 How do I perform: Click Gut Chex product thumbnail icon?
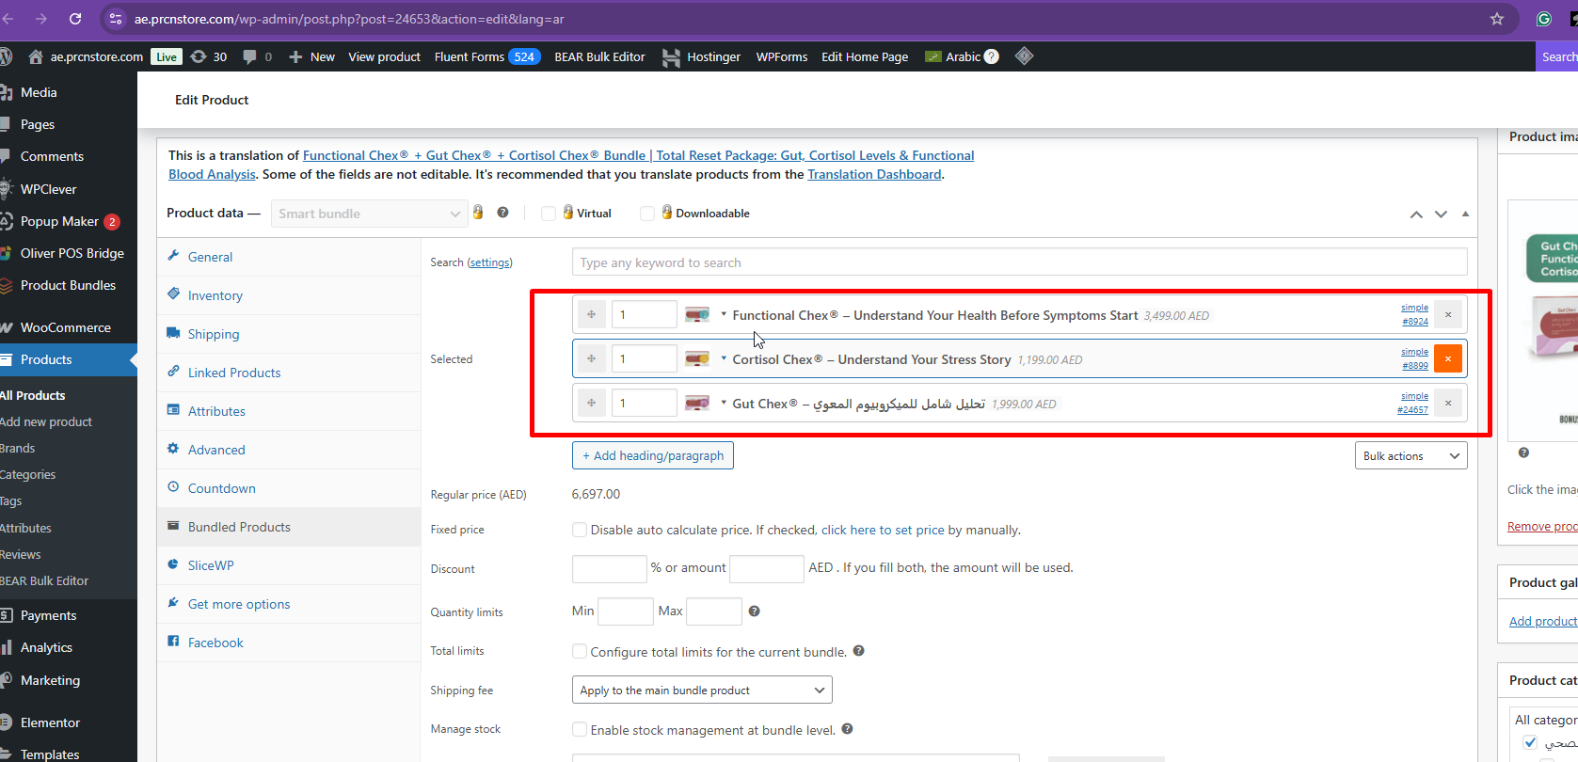pyautogui.click(x=697, y=404)
